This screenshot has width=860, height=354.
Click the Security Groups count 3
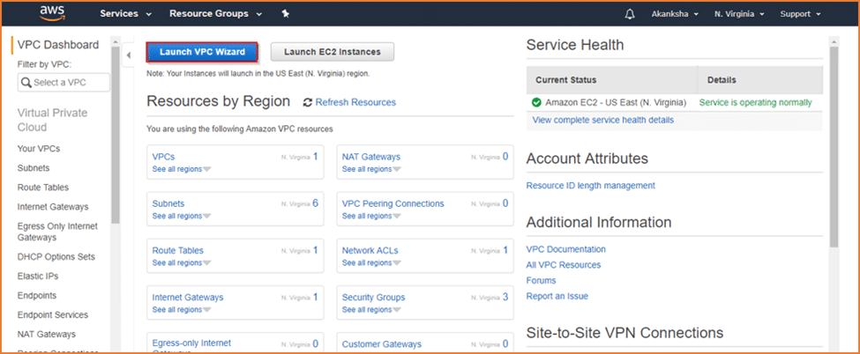(x=505, y=297)
